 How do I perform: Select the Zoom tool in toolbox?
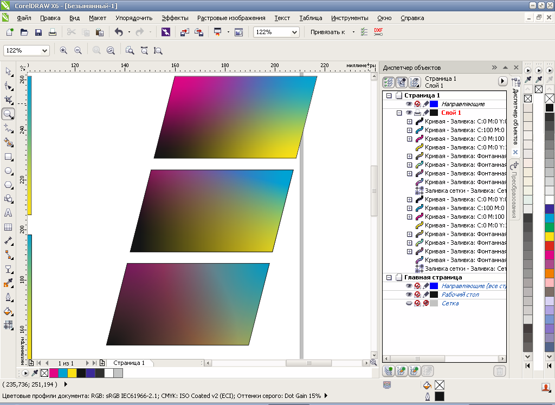(x=8, y=114)
